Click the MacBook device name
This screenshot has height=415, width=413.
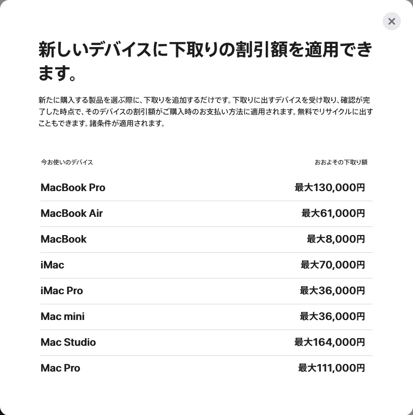point(64,239)
